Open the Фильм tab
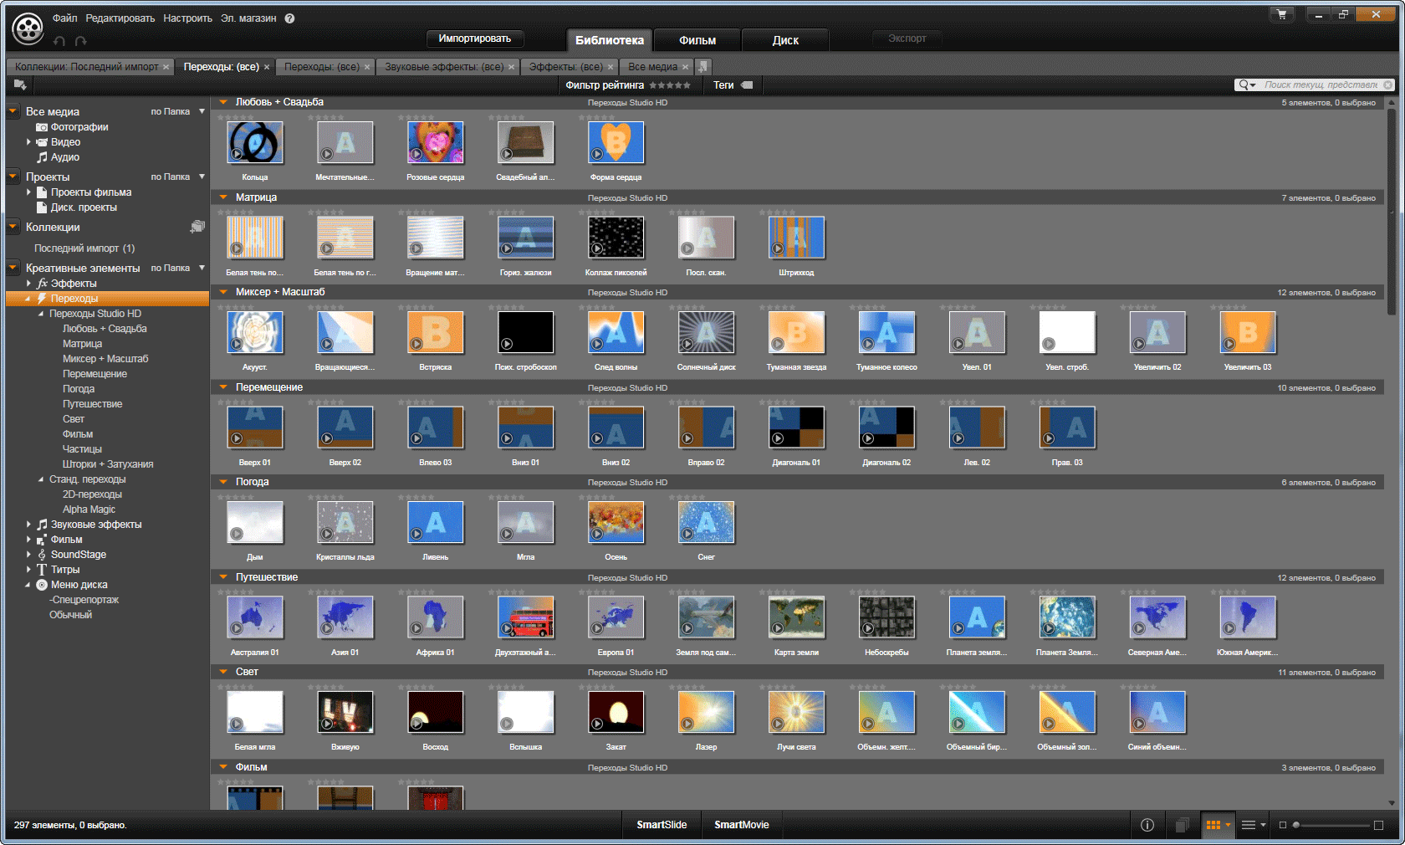The image size is (1405, 845). 697,40
